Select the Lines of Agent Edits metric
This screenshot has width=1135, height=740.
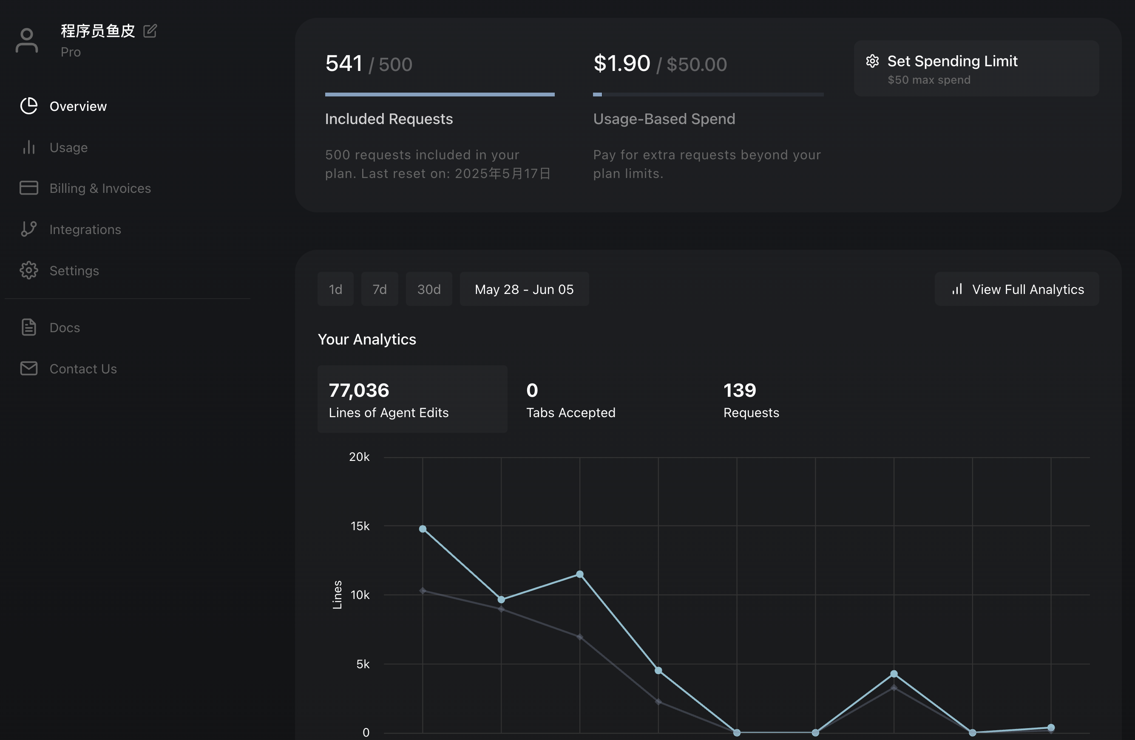click(x=412, y=399)
